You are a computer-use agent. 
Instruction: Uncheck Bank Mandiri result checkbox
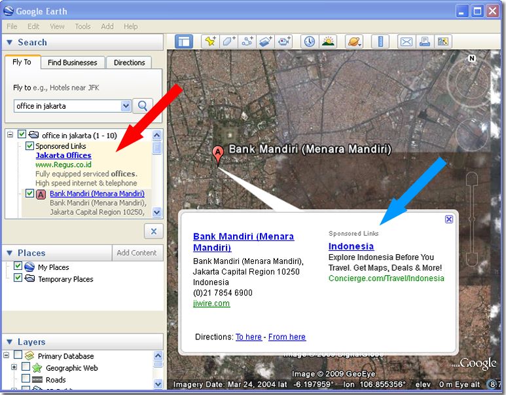coord(29,193)
